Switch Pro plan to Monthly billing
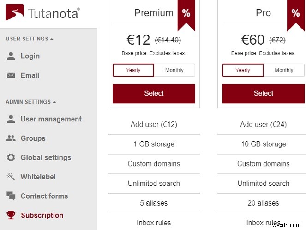306x230 pixels. pyautogui.click(x=284, y=70)
